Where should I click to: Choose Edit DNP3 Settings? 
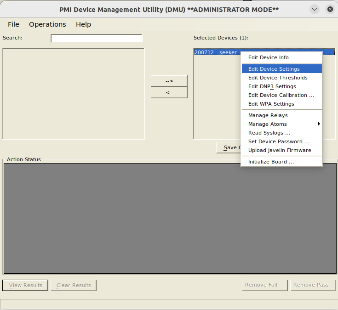tap(272, 86)
